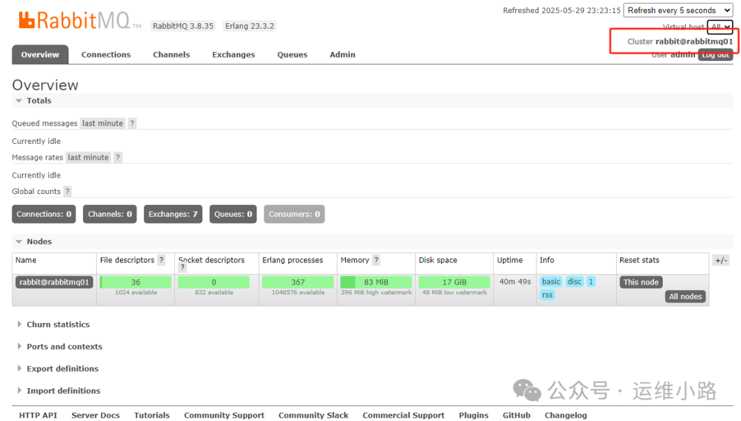Click the Uptime value 40m 49s
This screenshot has height=421, width=741.
click(x=515, y=282)
